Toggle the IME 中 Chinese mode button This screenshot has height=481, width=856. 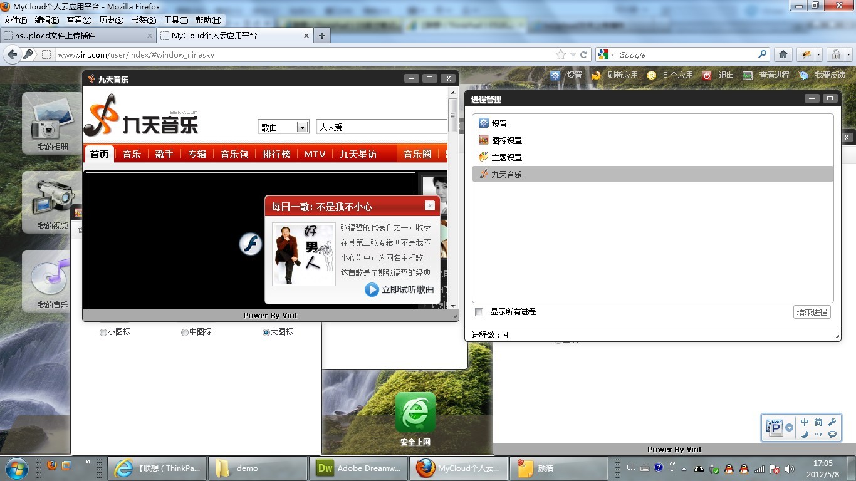point(805,422)
